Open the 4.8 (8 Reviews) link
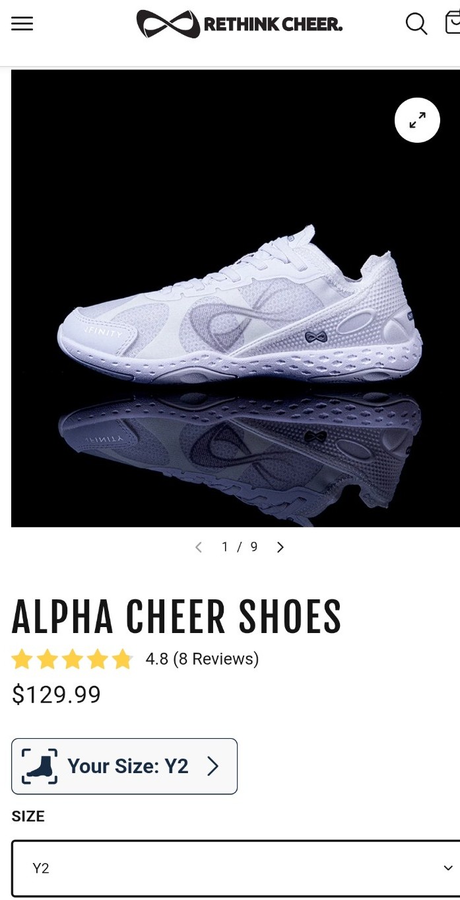Viewport: 460px width, 900px height. pyautogui.click(x=202, y=659)
